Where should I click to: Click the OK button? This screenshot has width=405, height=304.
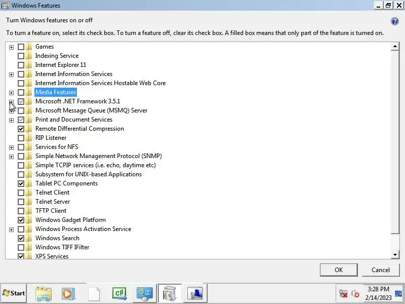click(x=339, y=270)
